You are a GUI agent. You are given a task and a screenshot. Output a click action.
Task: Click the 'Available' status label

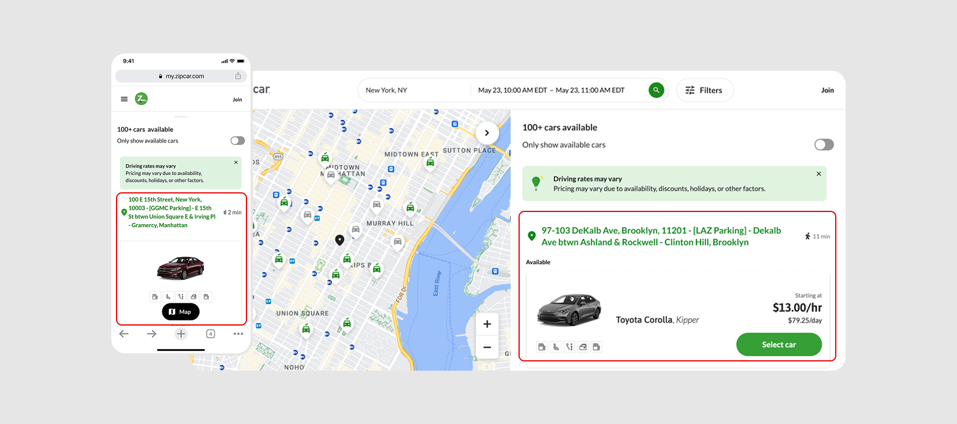538,262
